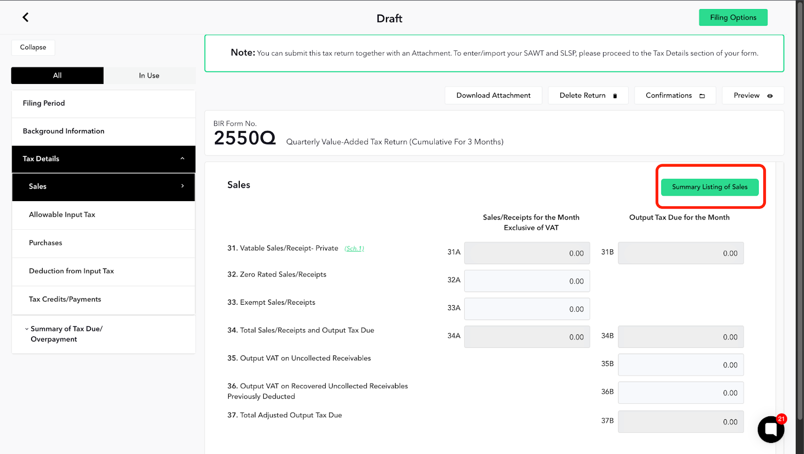Select Purchases in sidebar
The height and width of the screenshot is (454, 804).
[x=104, y=243]
